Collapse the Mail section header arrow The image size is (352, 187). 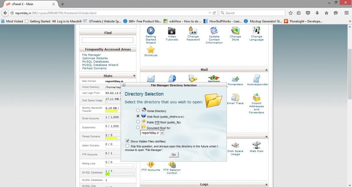266,70
